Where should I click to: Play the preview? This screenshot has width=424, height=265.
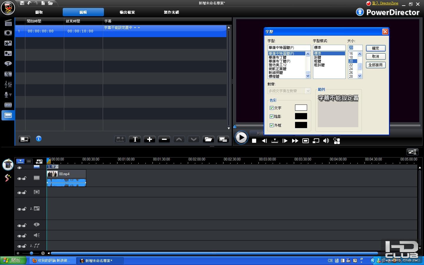[x=241, y=138]
